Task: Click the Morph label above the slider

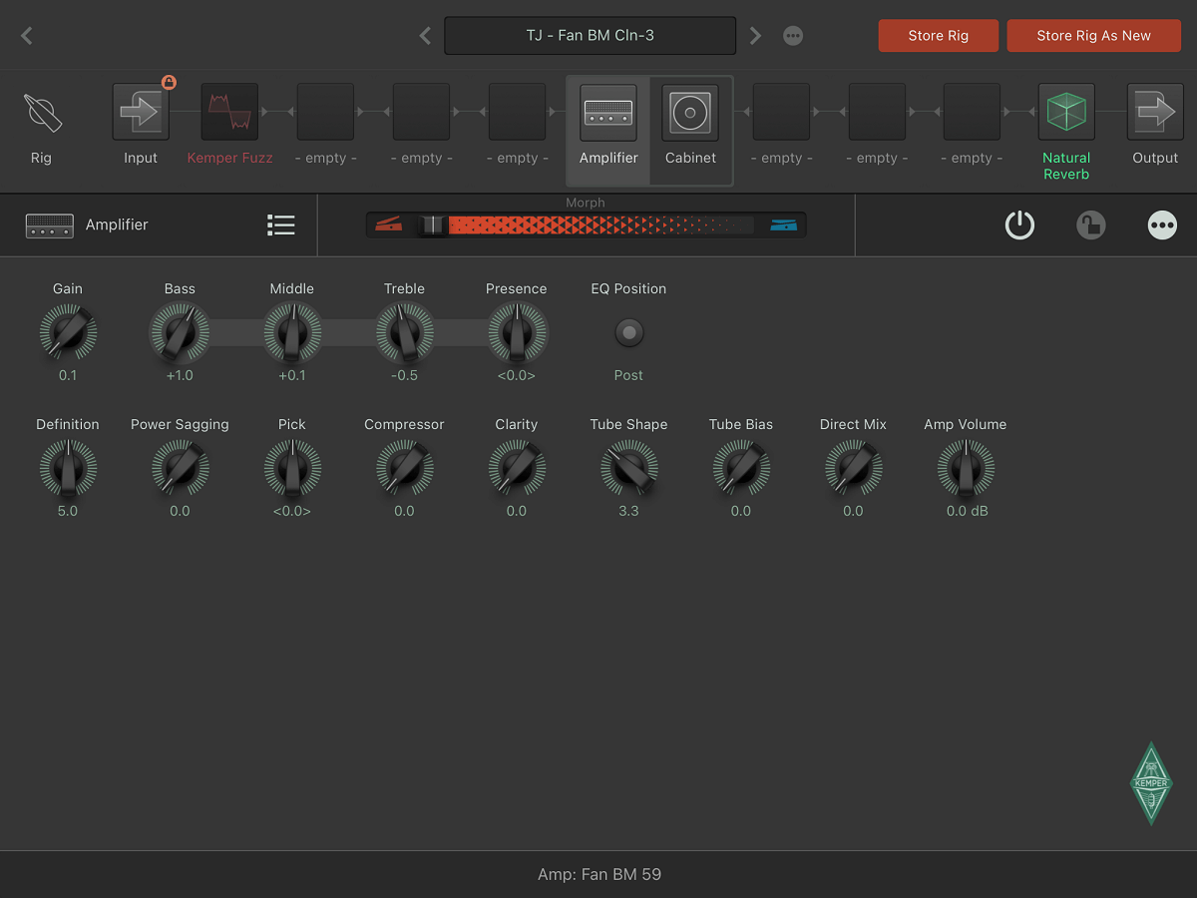Action: (x=586, y=203)
